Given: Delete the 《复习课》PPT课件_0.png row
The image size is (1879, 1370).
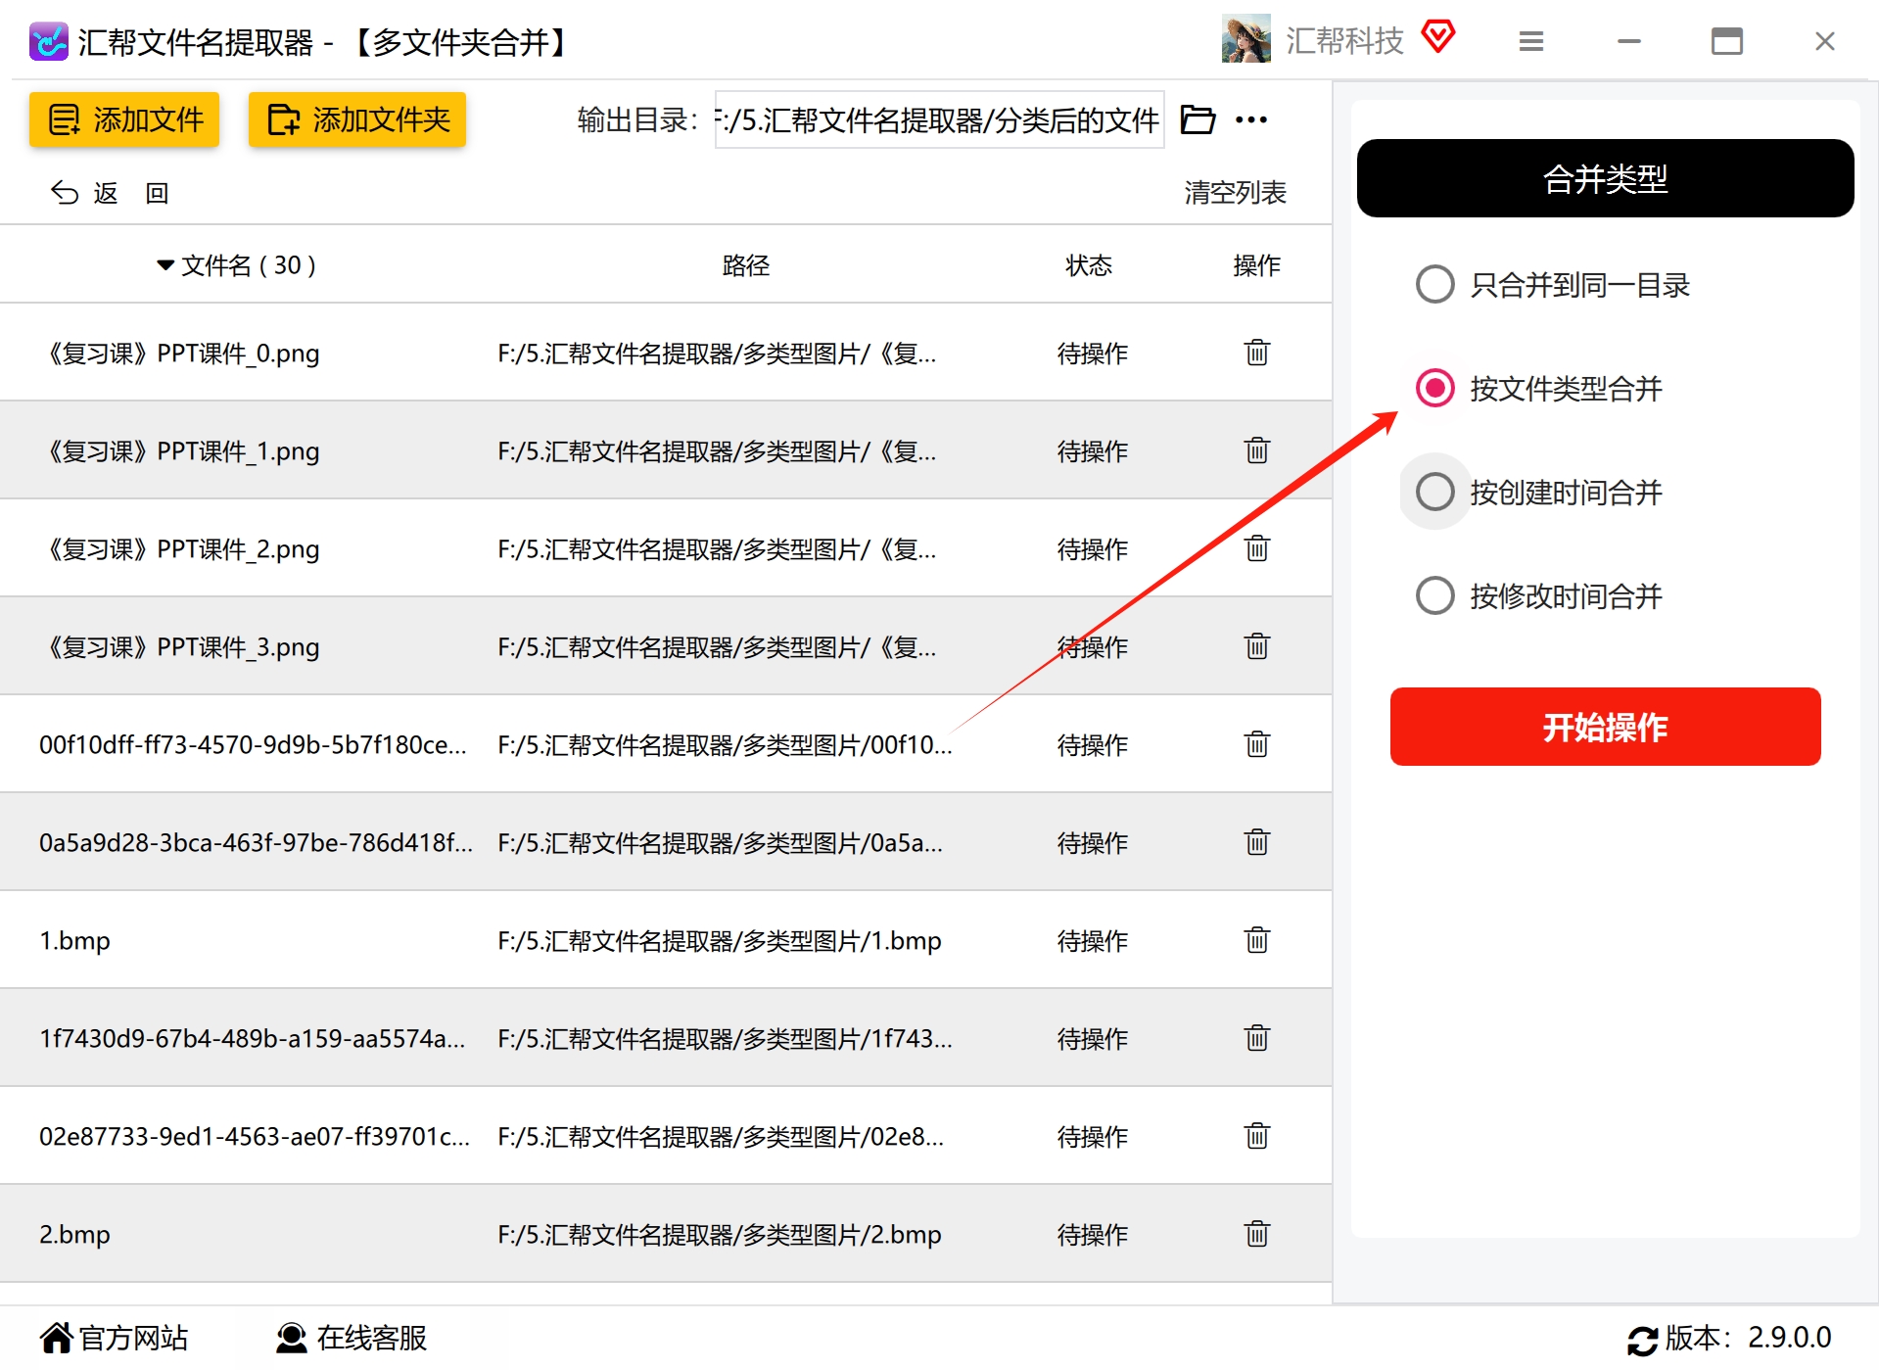Looking at the screenshot, I should click(x=1257, y=352).
